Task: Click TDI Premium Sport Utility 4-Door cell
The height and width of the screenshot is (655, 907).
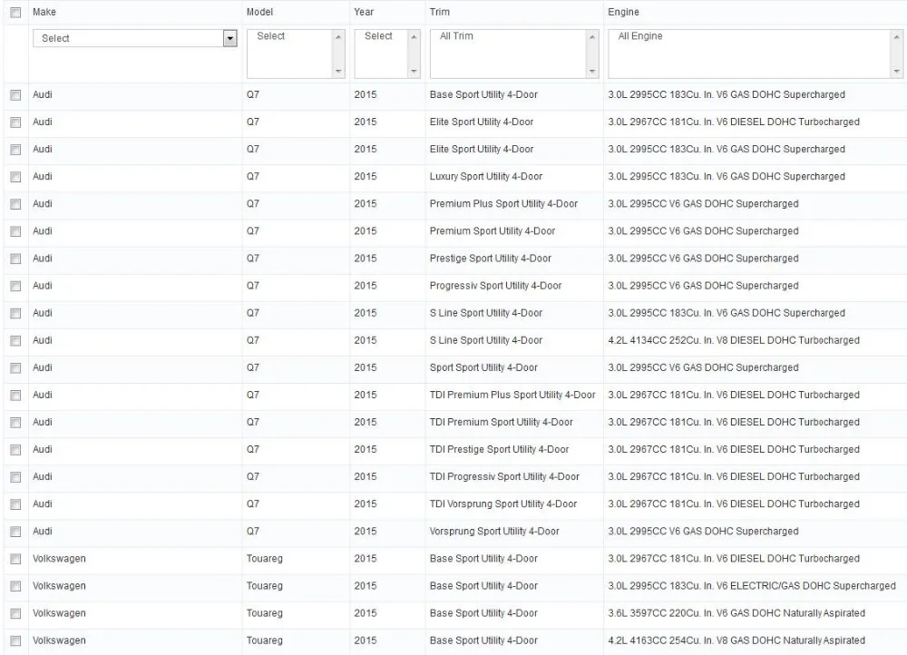Action: (x=501, y=422)
